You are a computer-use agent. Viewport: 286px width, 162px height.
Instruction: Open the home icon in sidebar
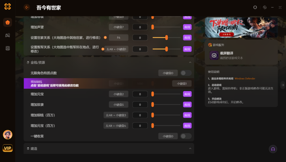click(x=8, y=22)
